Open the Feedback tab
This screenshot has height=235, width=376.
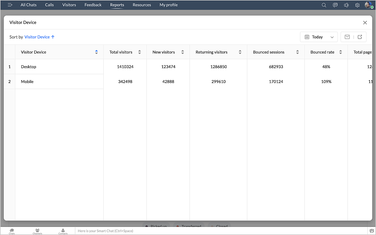click(93, 5)
